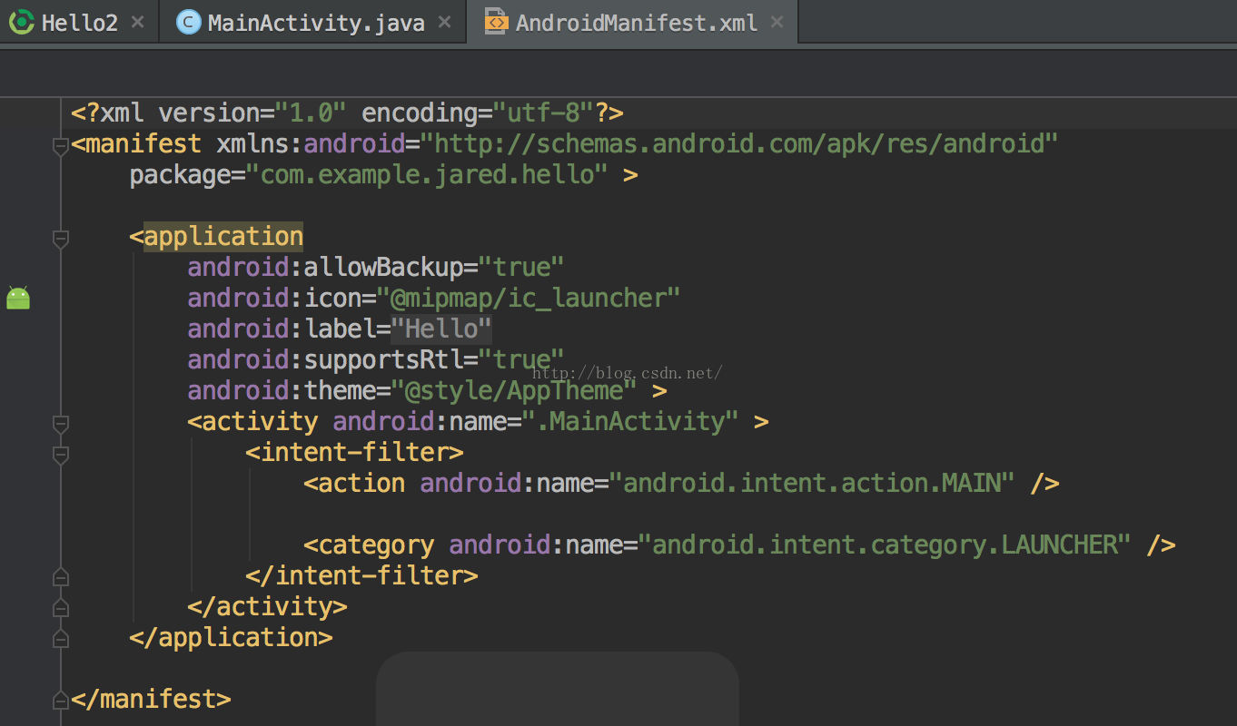
Task: Click the "Hello" label value
Action: click(x=441, y=329)
